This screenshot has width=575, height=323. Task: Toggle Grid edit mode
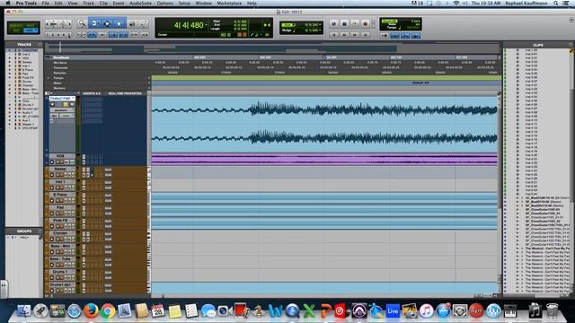click(31, 31)
